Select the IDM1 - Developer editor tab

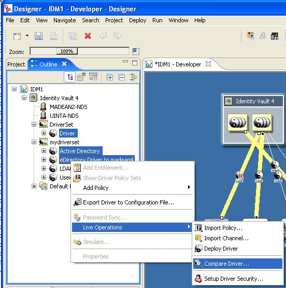click(178, 64)
